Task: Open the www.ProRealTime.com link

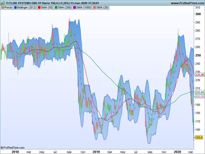Action: [x=187, y=3]
